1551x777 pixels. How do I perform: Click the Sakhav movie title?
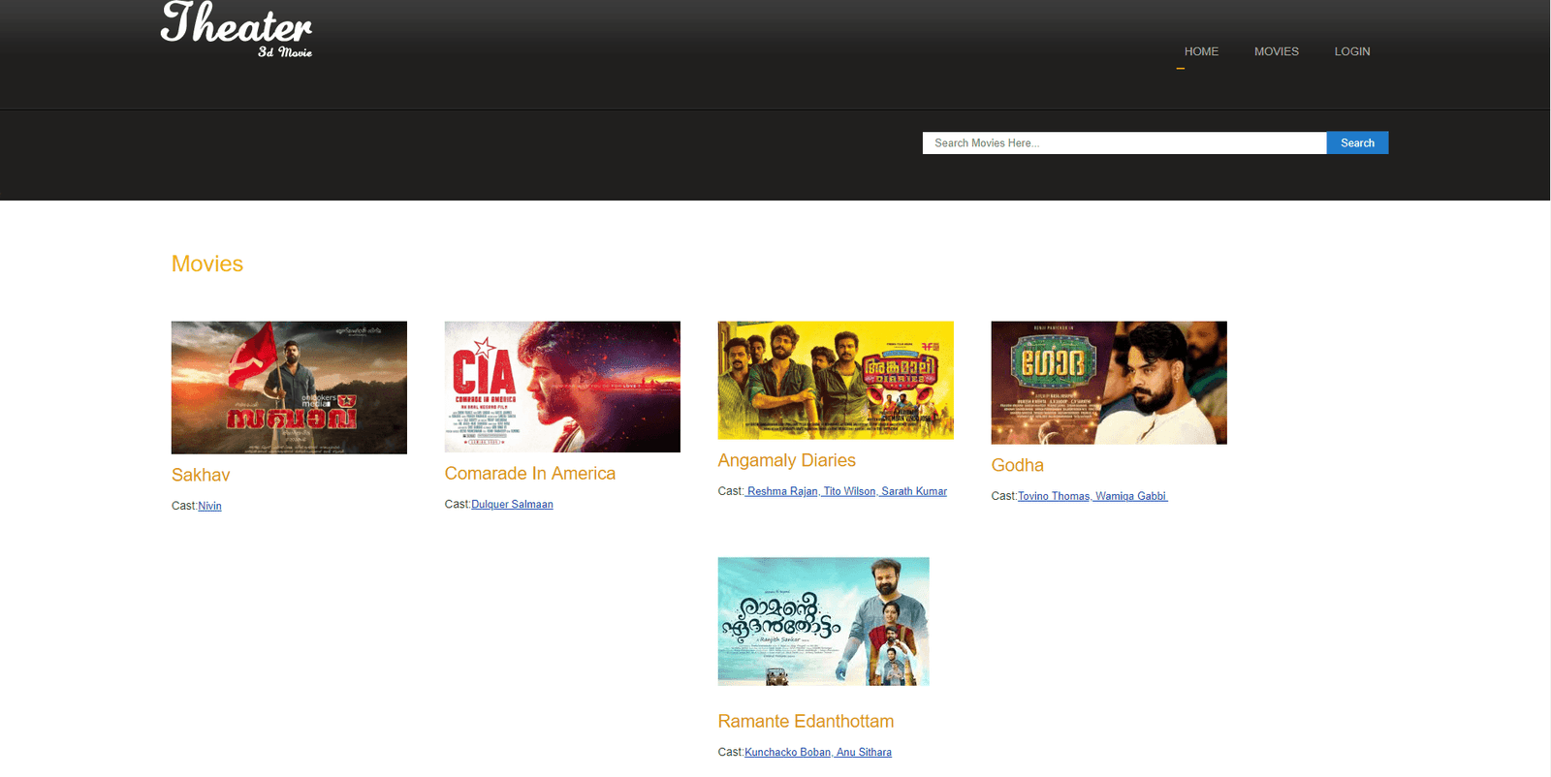(x=201, y=475)
